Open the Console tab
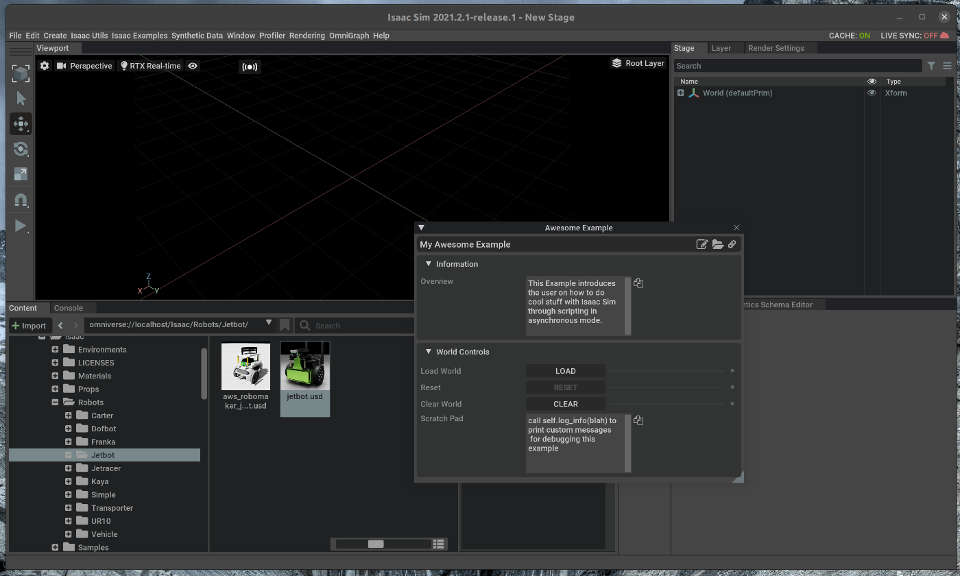 (x=69, y=308)
